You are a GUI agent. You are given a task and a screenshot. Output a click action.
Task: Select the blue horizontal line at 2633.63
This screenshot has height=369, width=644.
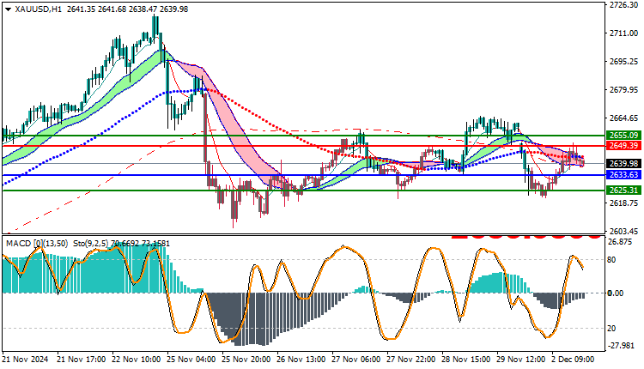(x=303, y=175)
